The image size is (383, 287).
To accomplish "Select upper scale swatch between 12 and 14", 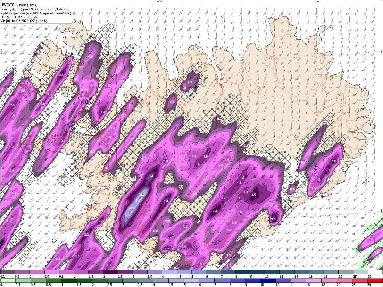I will (x=287, y=272).
